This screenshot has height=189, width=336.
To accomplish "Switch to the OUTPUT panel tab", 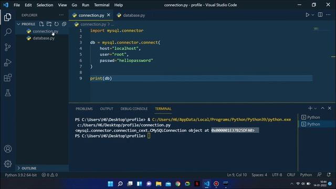I will (x=107, y=109).
